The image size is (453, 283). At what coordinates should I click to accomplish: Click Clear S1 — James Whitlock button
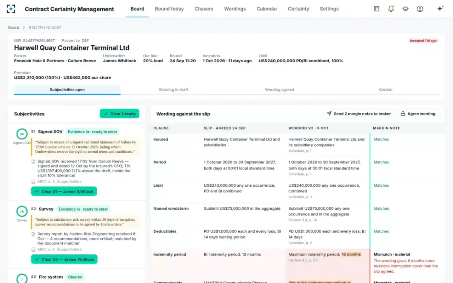(x=64, y=191)
